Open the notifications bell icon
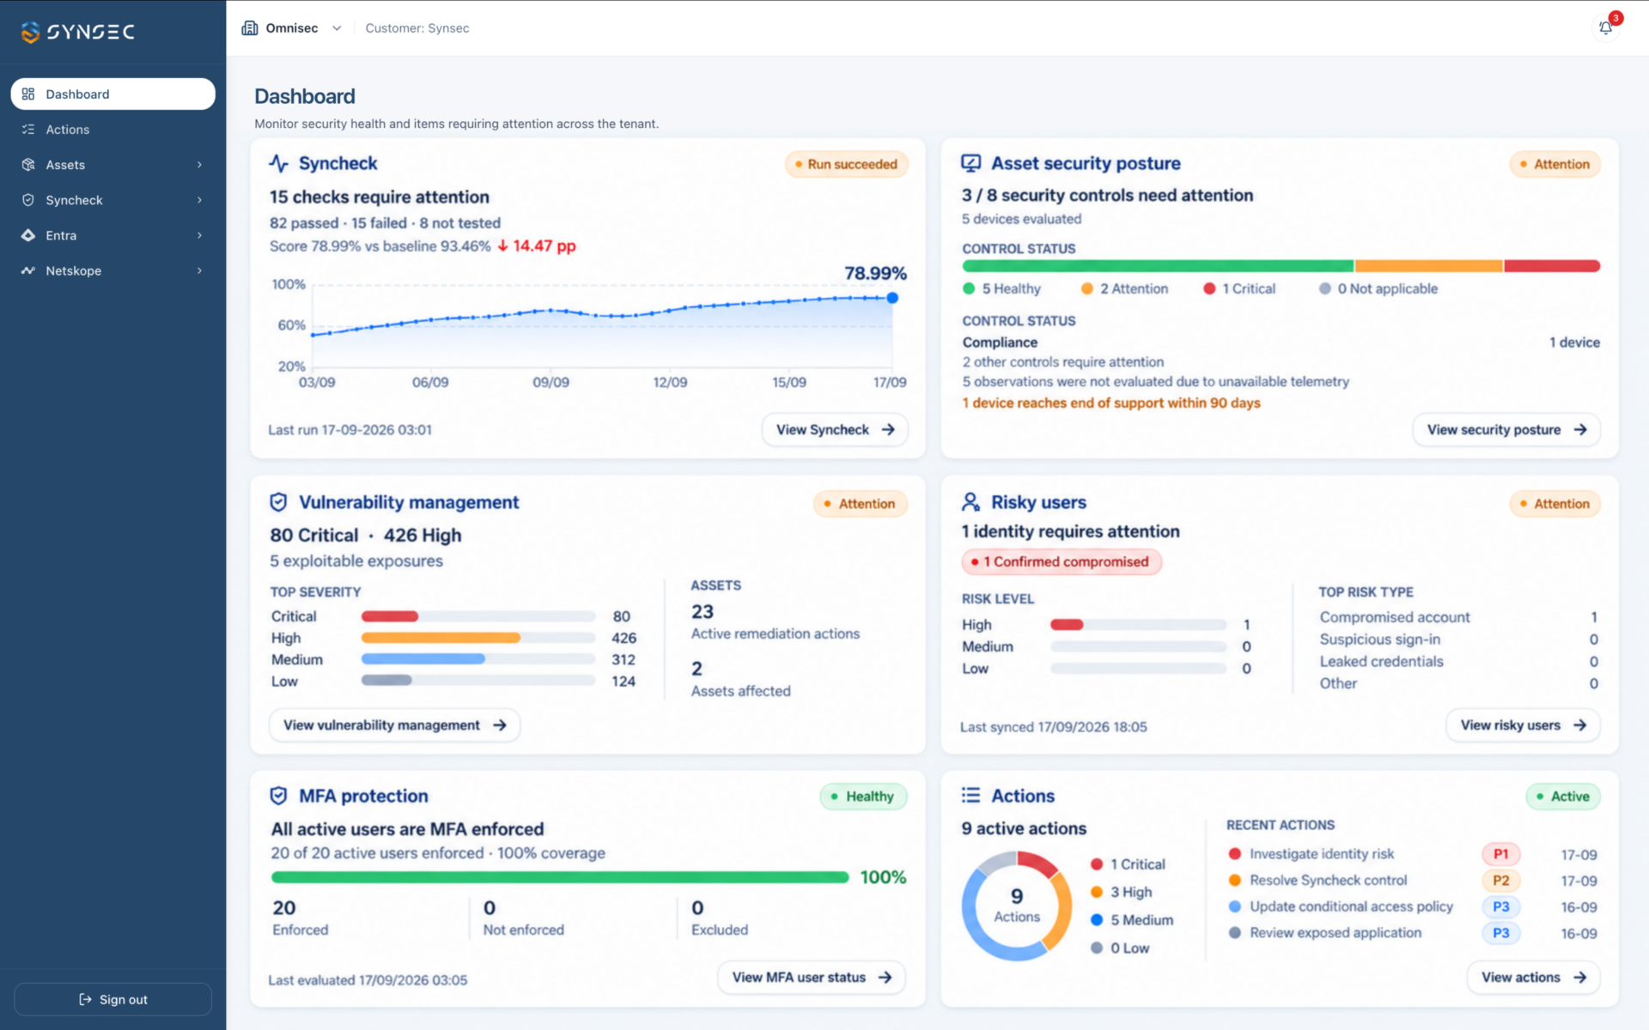The width and height of the screenshot is (1649, 1030). click(x=1605, y=28)
